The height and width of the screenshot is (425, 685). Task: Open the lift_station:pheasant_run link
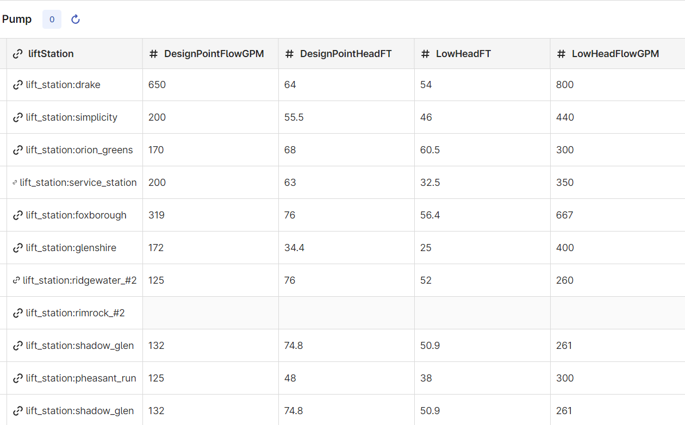point(81,378)
